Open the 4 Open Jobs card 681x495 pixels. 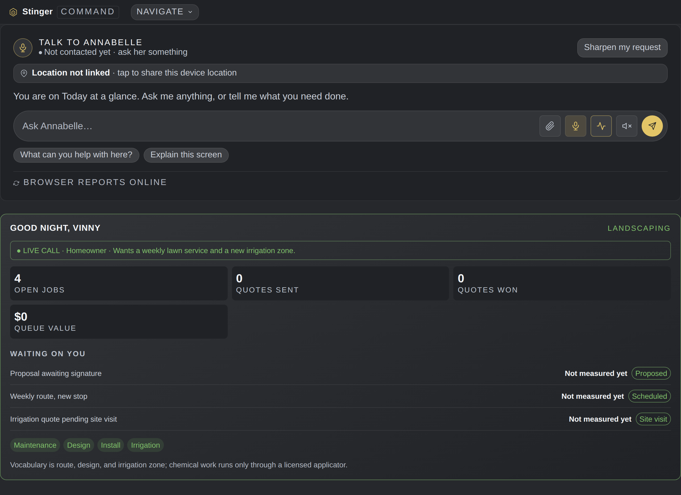pos(119,283)
